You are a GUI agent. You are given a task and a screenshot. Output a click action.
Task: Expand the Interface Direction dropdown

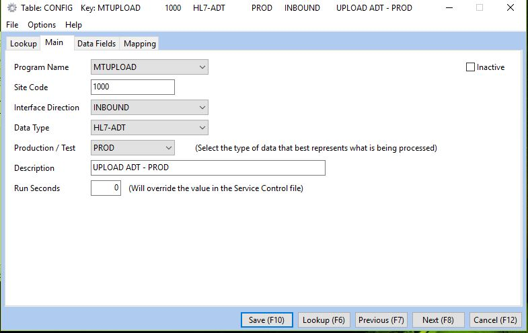[149, 108]
